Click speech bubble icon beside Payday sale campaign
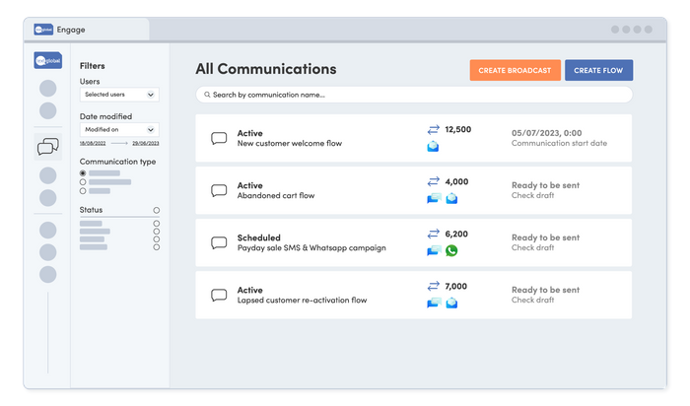This screenshot has height=406, width=690. [x=219, y=243]
